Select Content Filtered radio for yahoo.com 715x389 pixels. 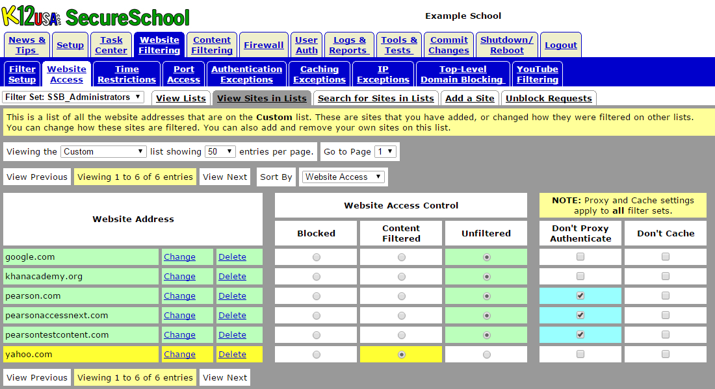click(x=401, y=355)
